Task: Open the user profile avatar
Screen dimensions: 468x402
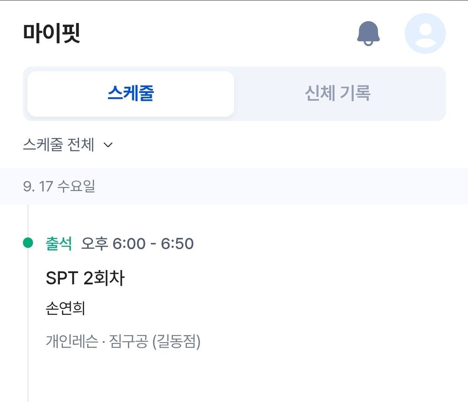Action: 425,33
